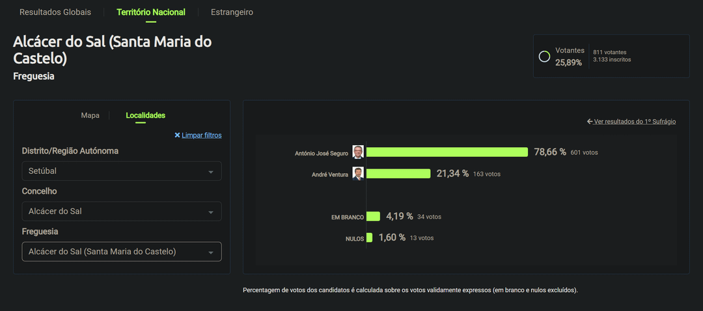This screenshot has height=311, width=703.
Task: Click the back arrow before Ver resultados
Action: click(590, 122)
